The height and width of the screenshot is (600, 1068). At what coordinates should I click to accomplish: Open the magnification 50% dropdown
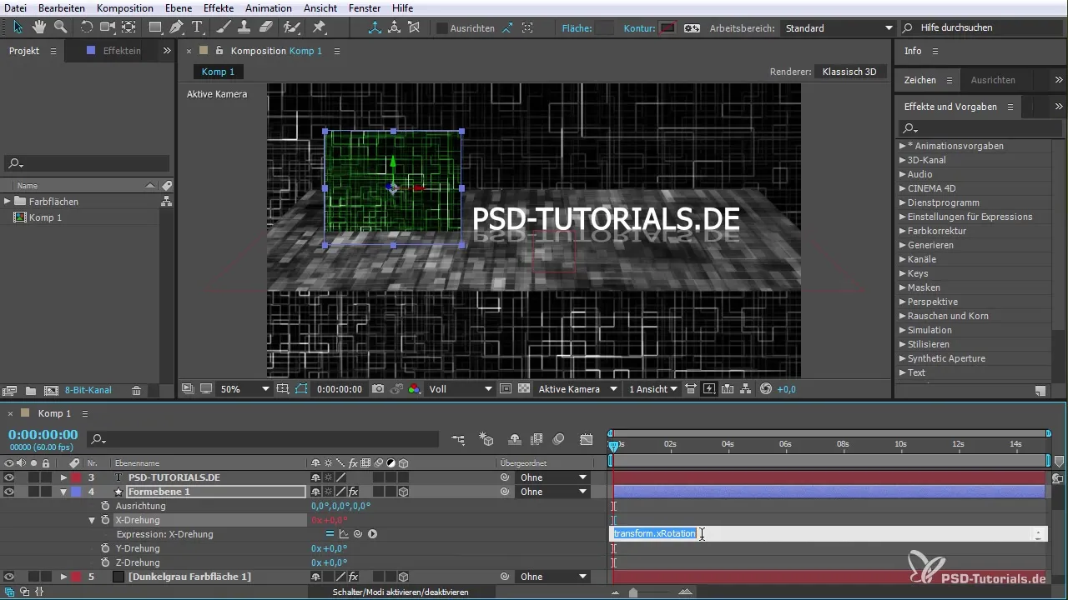tap(244, 389)
